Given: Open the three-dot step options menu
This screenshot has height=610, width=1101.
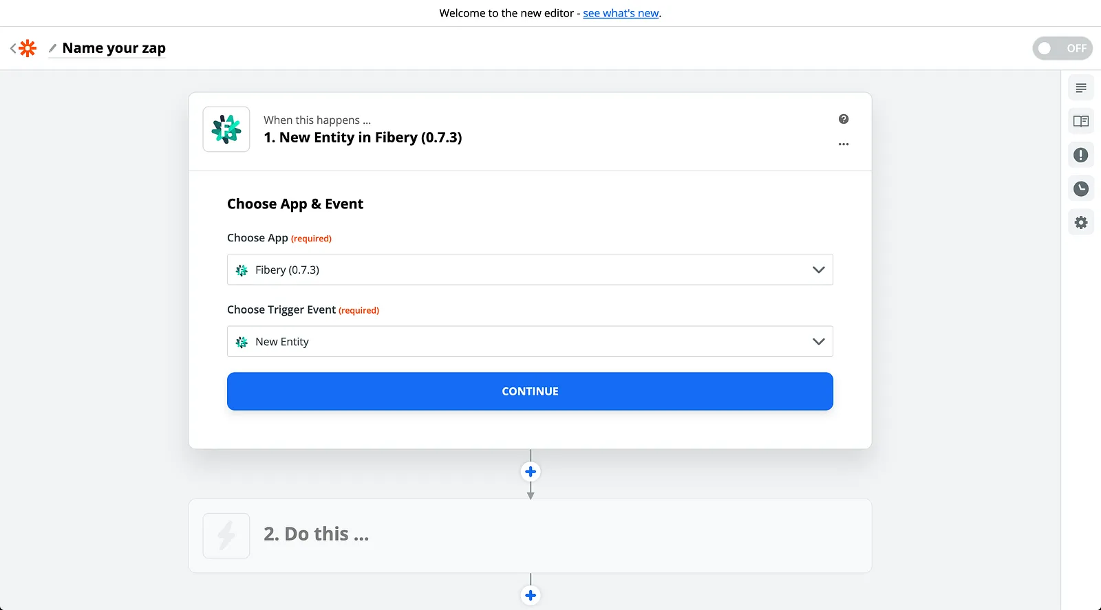Looking at the screenshot, I should click(844, 144).
